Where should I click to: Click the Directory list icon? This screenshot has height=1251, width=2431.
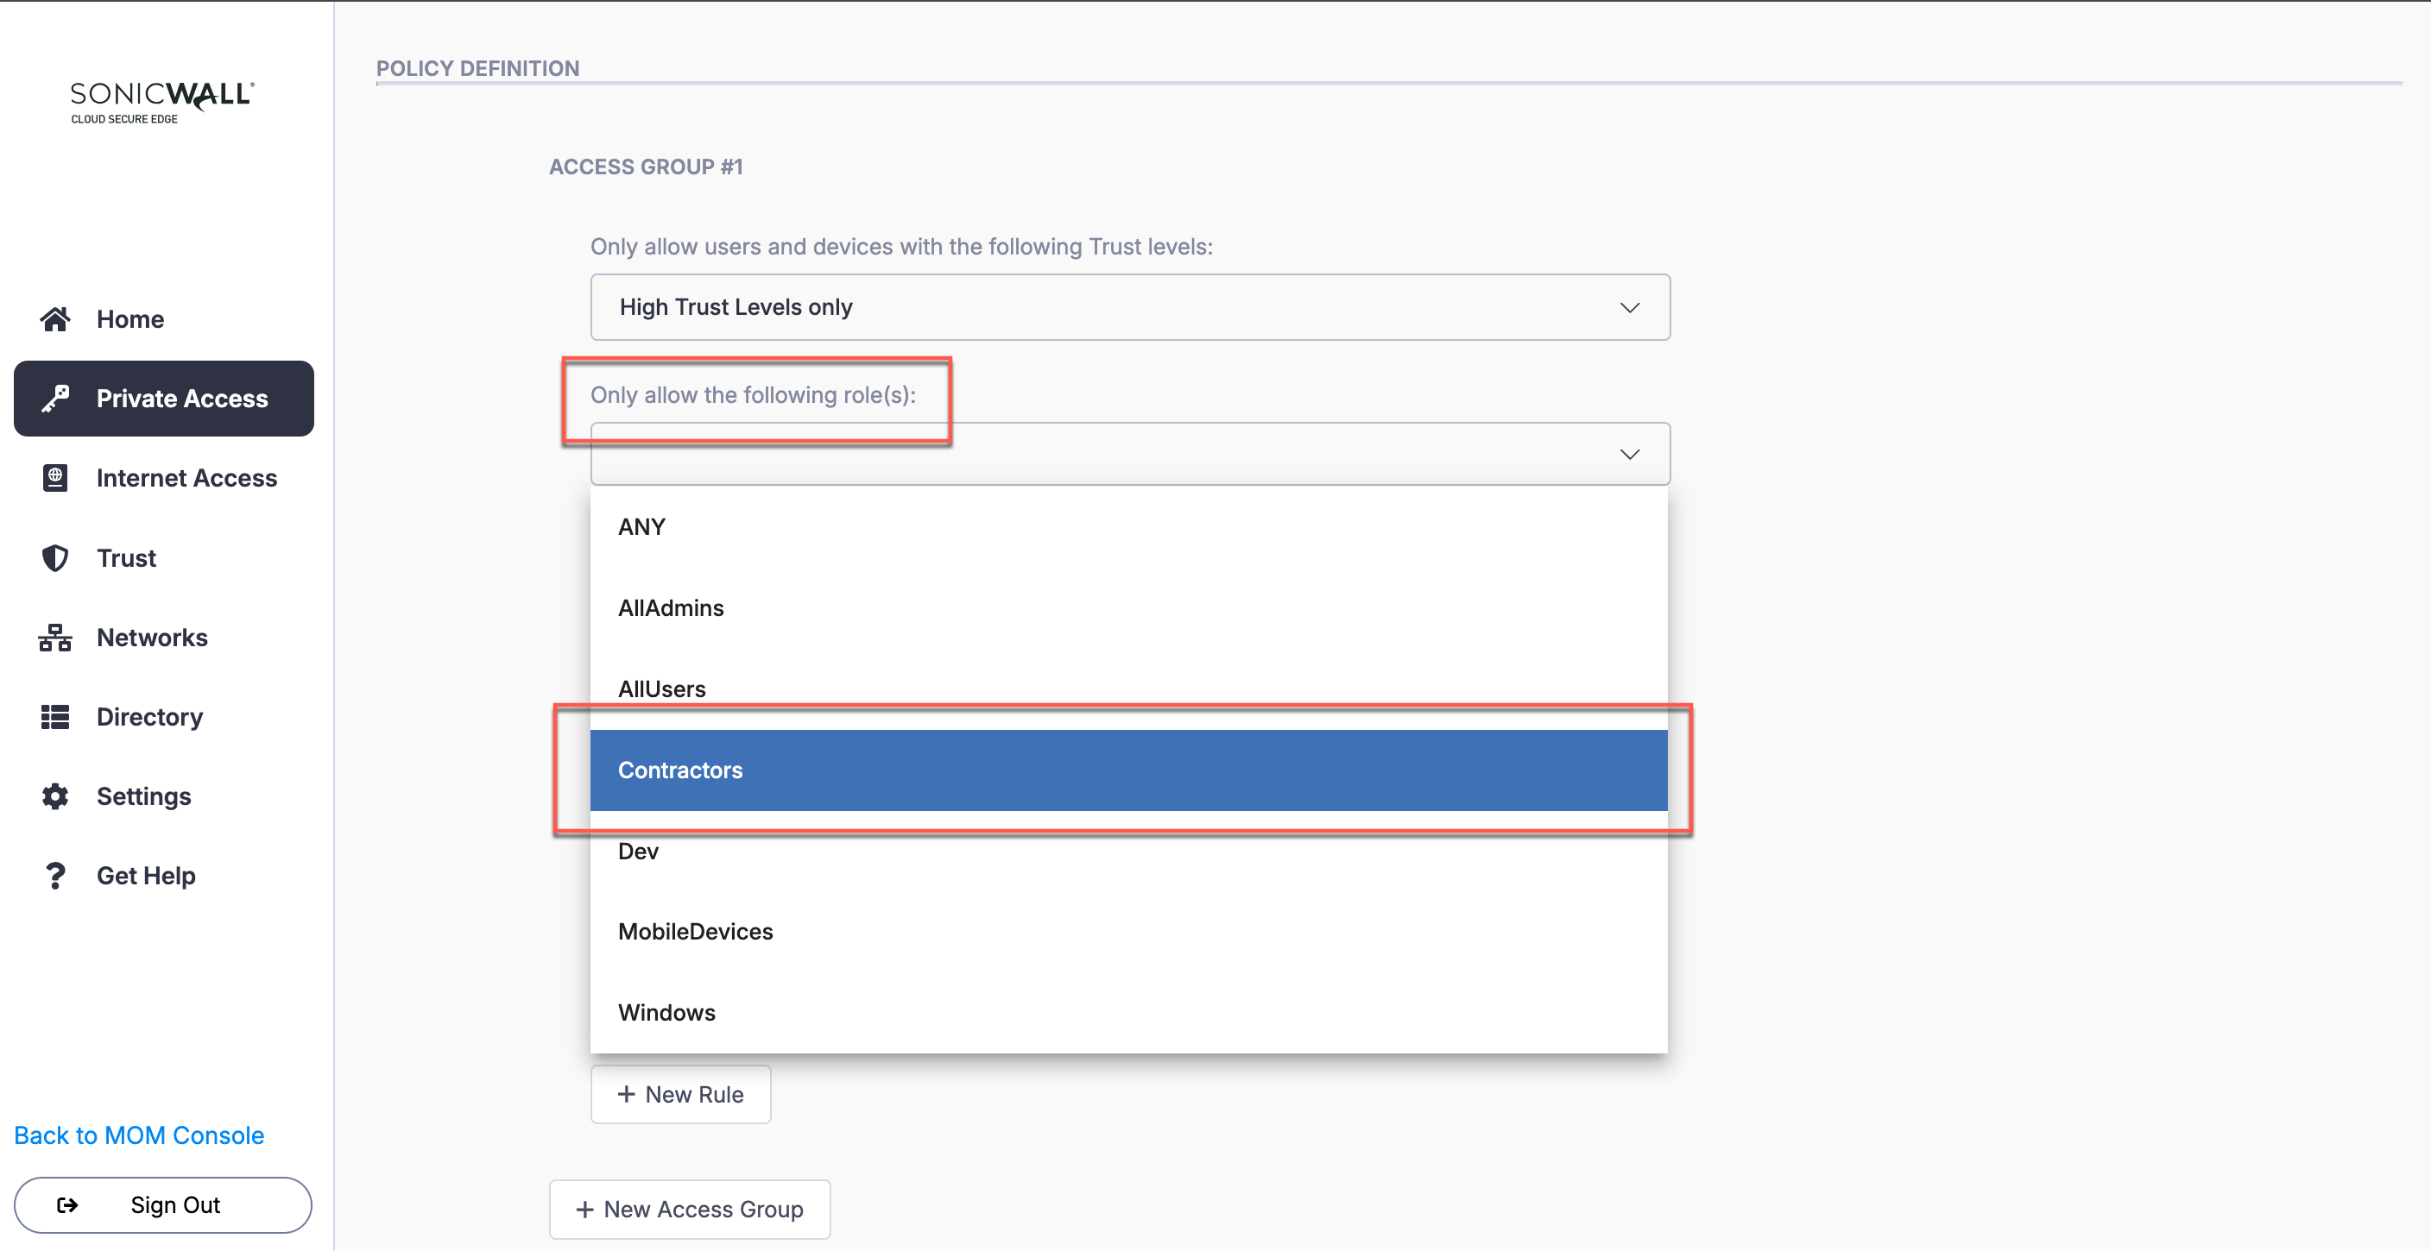tap(54, 717)
